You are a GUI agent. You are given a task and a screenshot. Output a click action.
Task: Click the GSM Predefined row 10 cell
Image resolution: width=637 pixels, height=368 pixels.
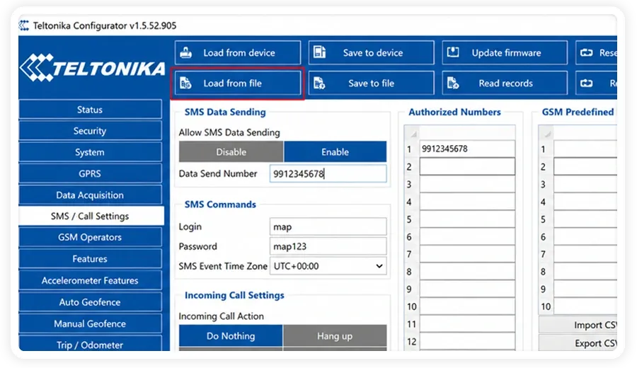pyautogui.click(x=585, y=306)
